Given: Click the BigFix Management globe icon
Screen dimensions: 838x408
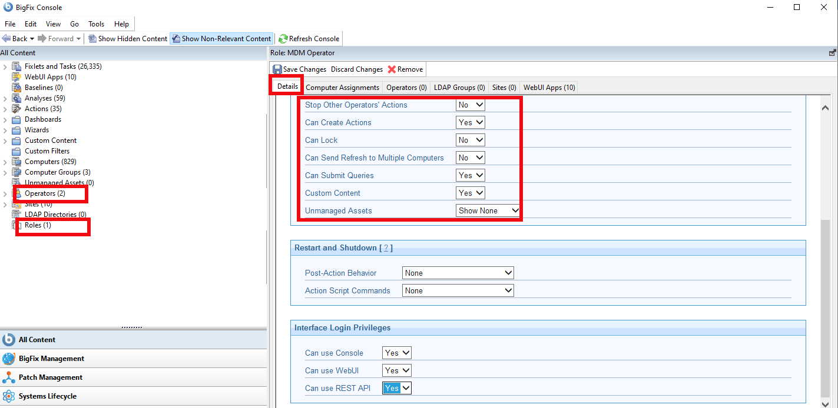Looking at the screenshot, I should point(9,359).
